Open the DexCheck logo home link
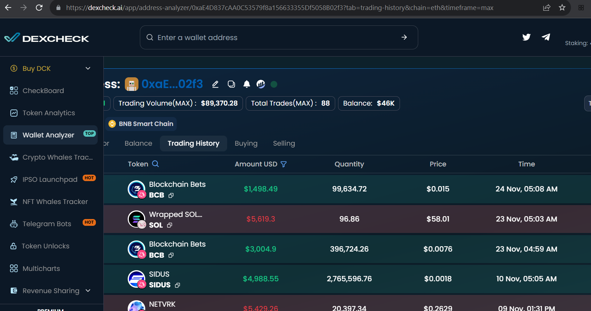The image size is (591, 311). (x=47, y=38)
